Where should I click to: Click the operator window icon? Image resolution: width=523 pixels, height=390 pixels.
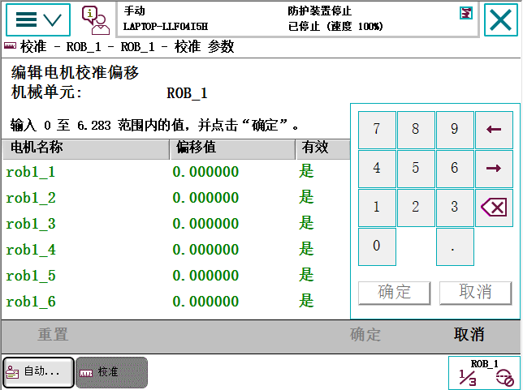pyautogui.click(x=96, y=19)
